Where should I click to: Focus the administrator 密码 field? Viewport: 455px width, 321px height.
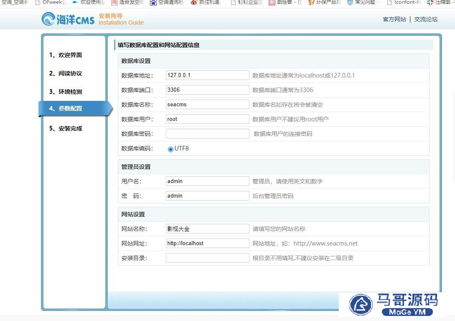coord(208,196)
